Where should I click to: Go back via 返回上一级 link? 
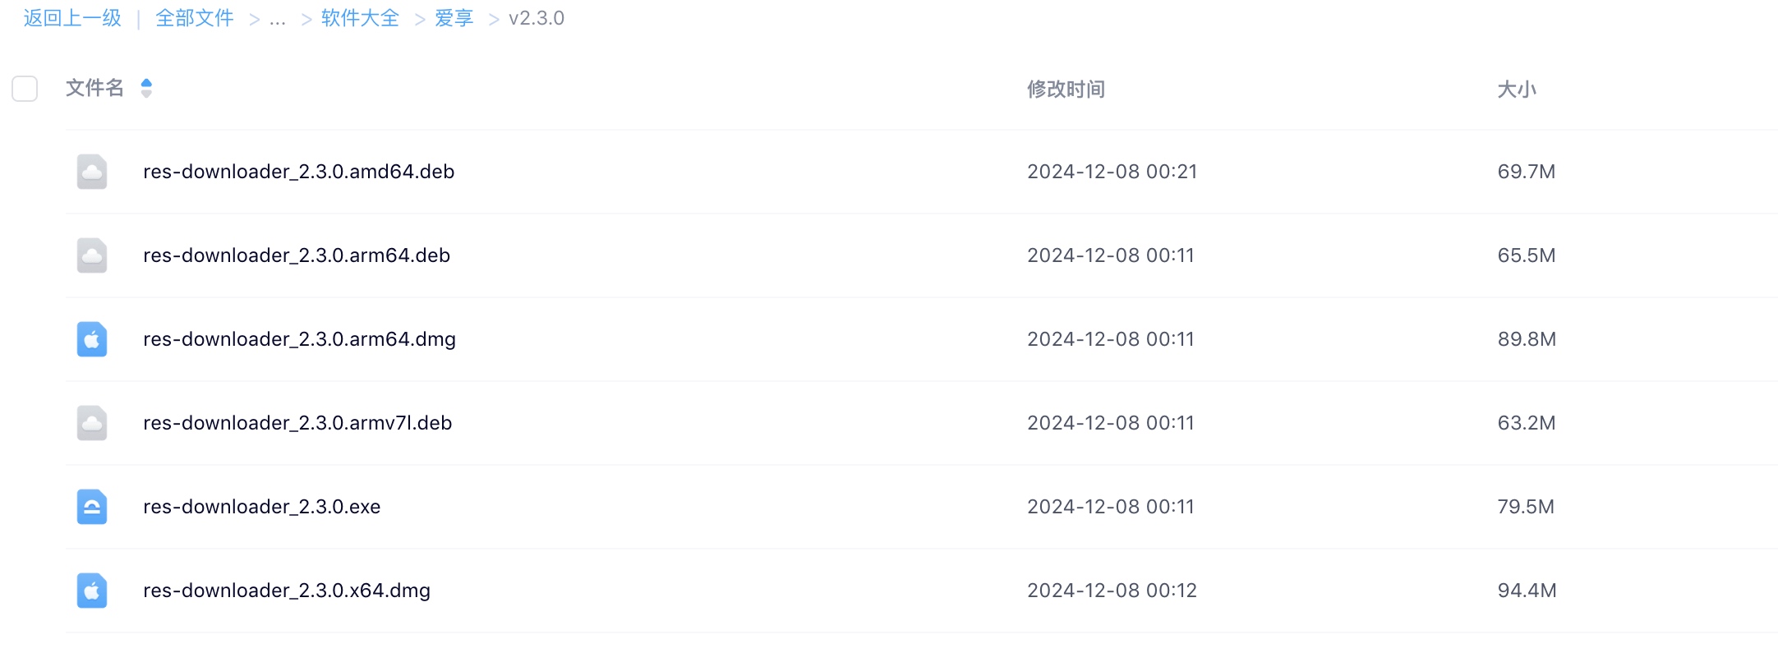pos(72,18)
